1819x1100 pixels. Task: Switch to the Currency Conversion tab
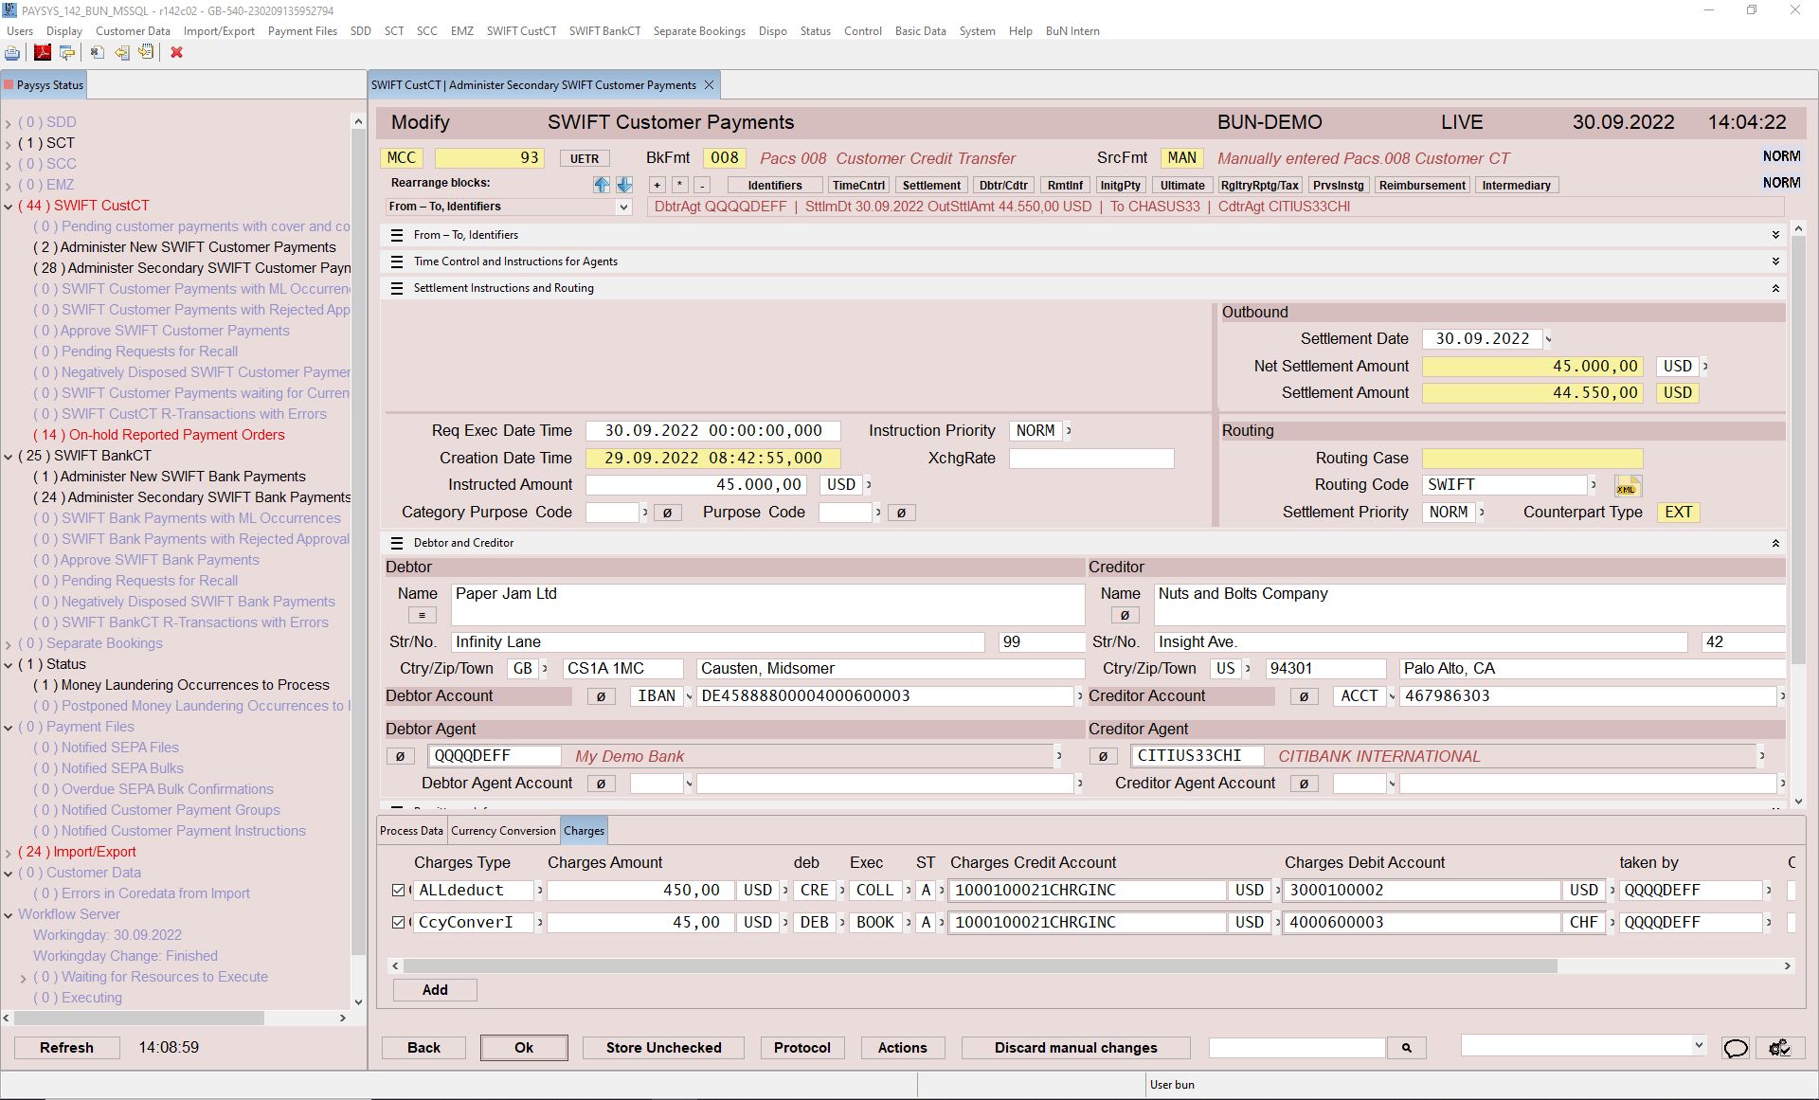[503, 831]
